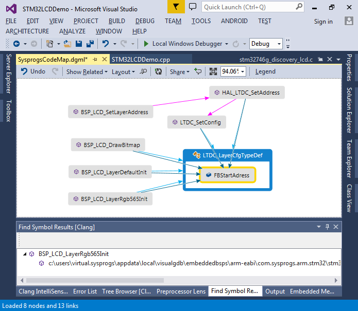Open the ANALYZE menu
This screenshot has width=358, height=311.
[72, 31]
